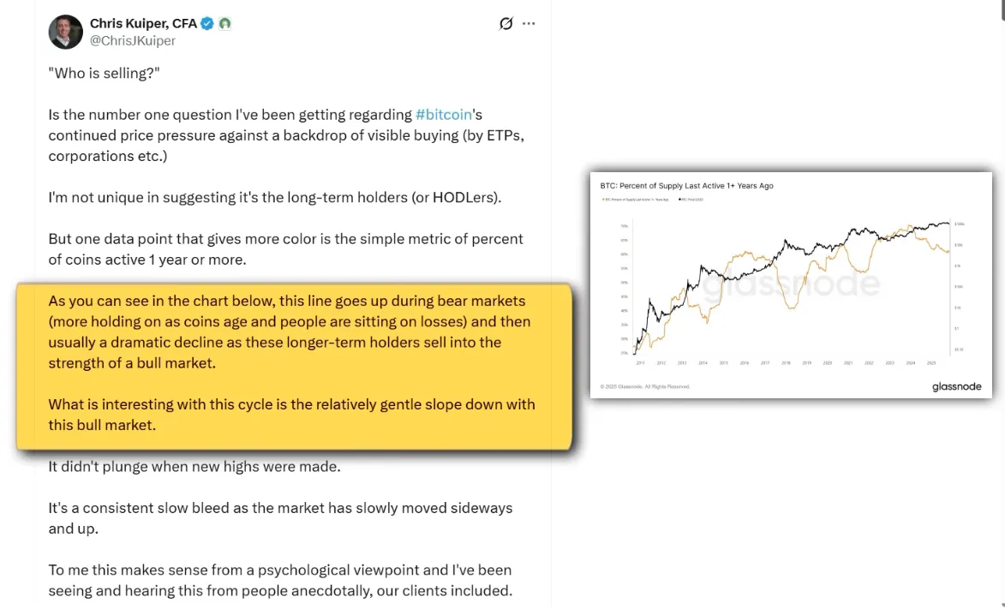Open the @ChrisJKuiper handle link
The width and height of the screenshot is (1005, 609).
tap(133, 40)
